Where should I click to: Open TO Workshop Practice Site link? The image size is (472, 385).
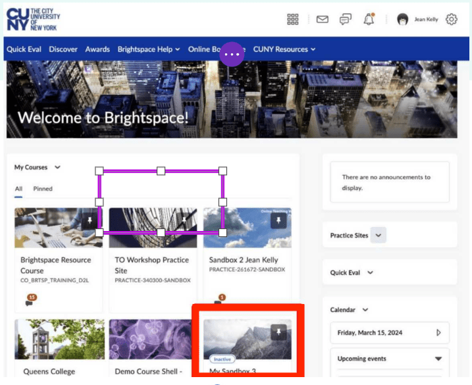(151, 265)
